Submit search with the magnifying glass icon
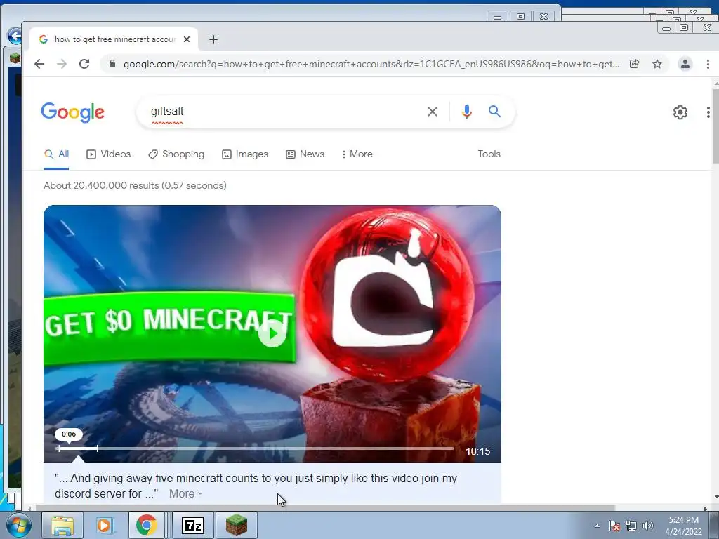 [x=494, y=112]
